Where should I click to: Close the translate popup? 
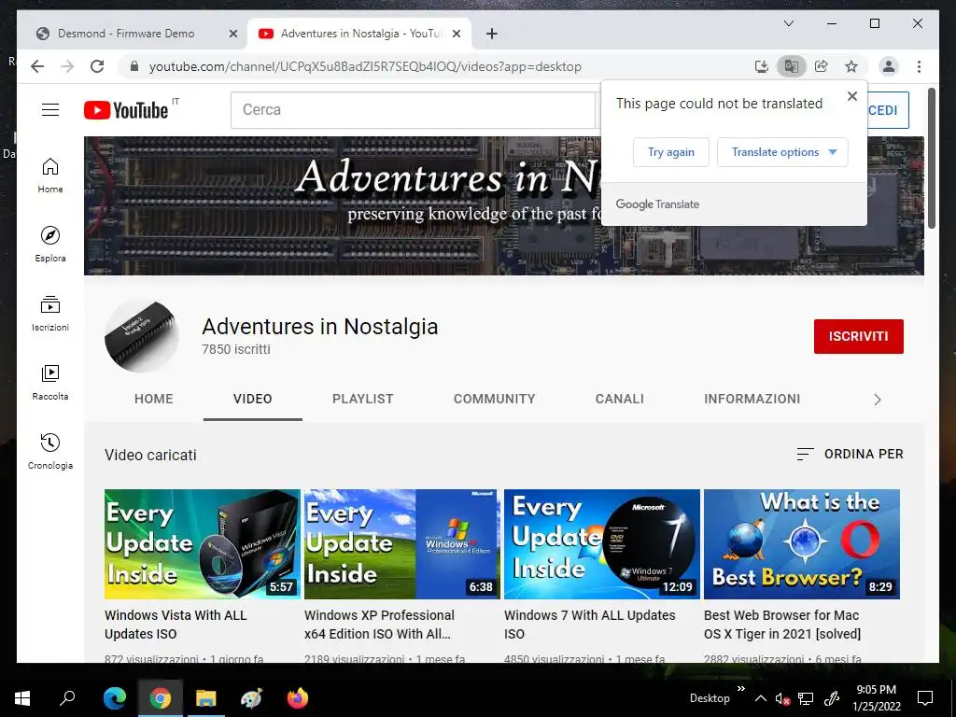[x=852, y=96]
